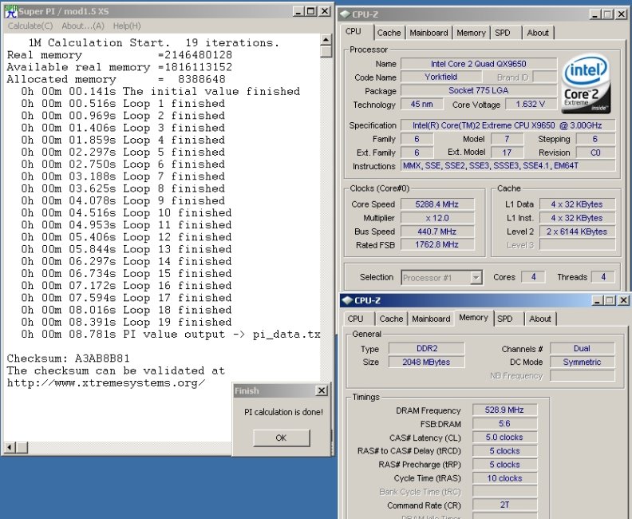Click the Name field Intel Core 2 Quad QX9650
632x519 pixels.
pos(479,64)
